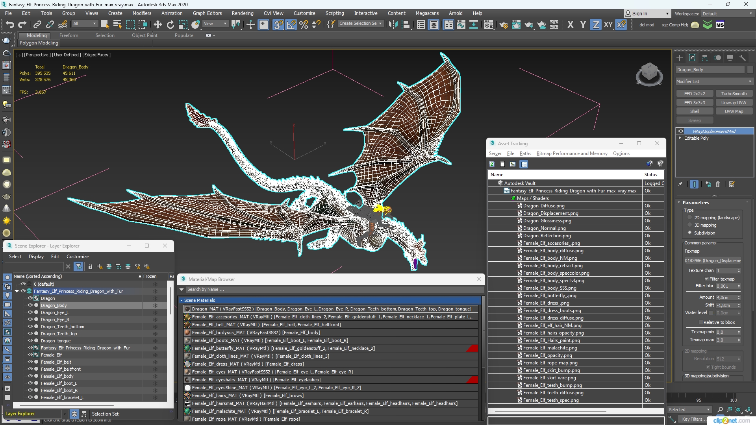Enable Relative to bbox checkbox
The width and height of the screenshot is (756, 425).
pyautogui.click(x=700, y=322)
